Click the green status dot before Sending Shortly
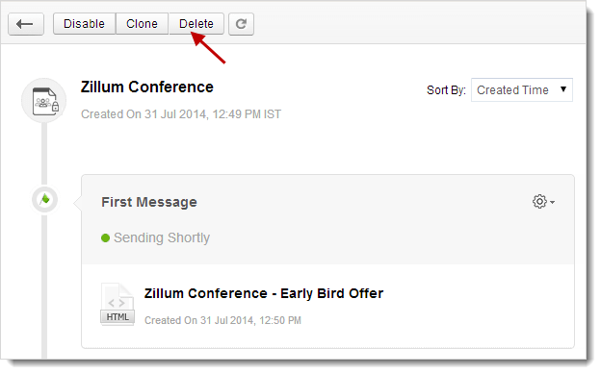601x374 pixels. [x=105, y=238]
